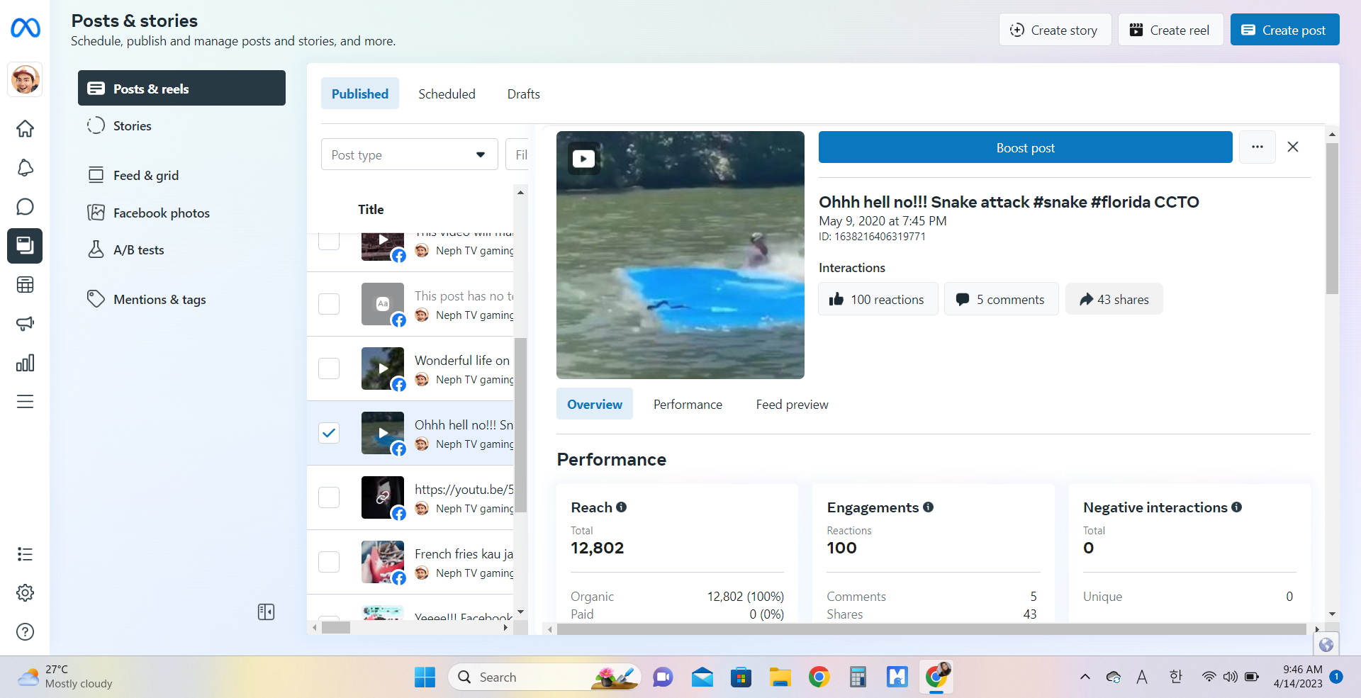Open Mail app from taskbar
Screen dimensions: 1361x698
(702, 677)
